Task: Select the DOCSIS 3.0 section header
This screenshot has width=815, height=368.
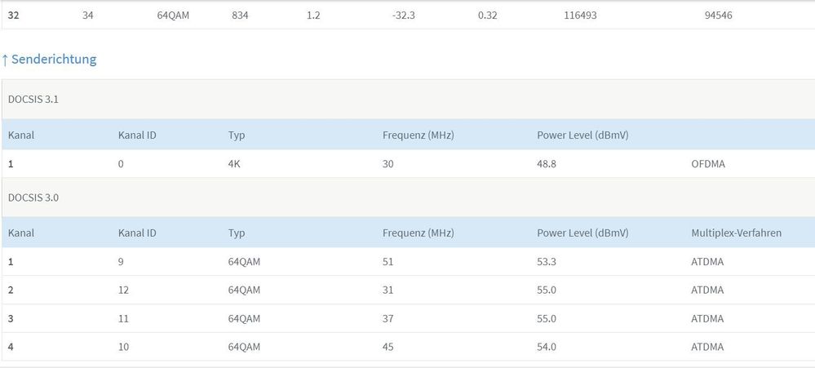Action: click(33, 197)
